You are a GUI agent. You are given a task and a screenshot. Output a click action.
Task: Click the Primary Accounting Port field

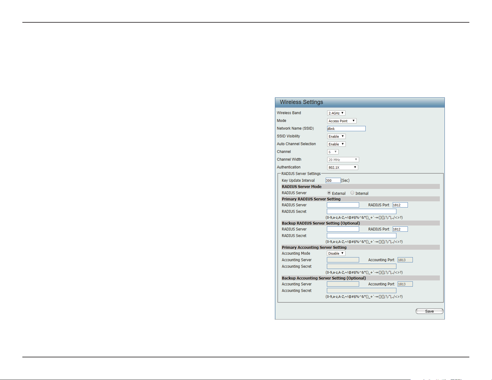pyautogui.click(x=405, y=260)
